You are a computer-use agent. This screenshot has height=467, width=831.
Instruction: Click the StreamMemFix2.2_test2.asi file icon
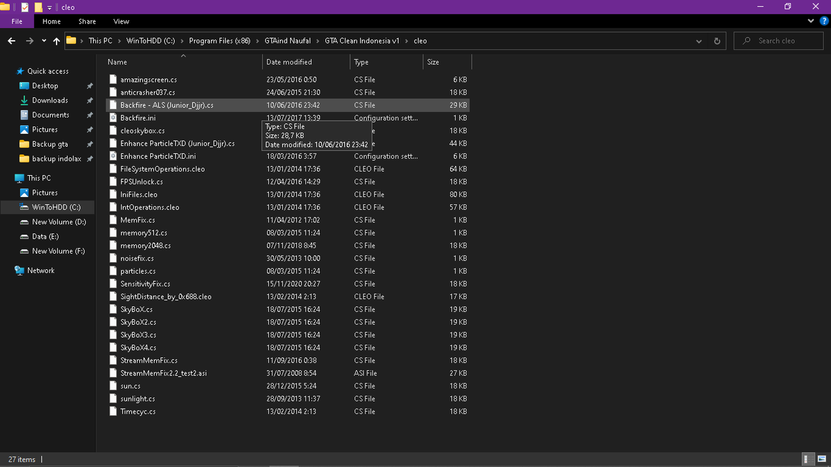[x=113, y=374]
